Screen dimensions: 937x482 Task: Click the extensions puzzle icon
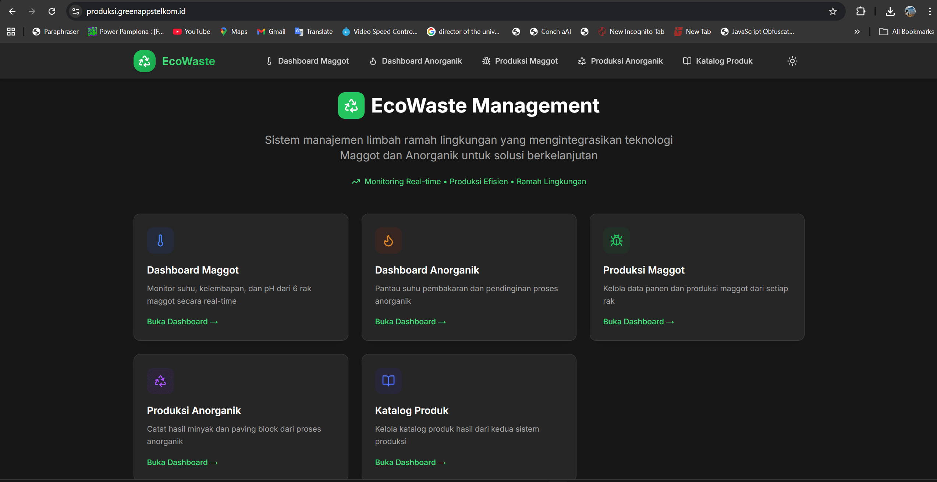point(860,11)
